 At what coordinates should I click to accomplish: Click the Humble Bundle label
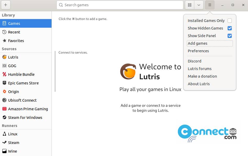[x=21, y=74]
